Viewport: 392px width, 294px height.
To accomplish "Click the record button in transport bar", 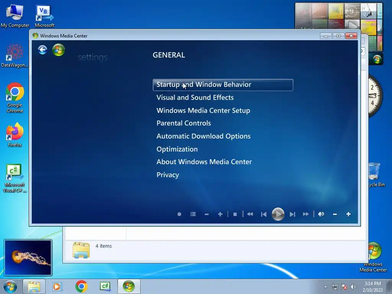I will coord(179,214).
